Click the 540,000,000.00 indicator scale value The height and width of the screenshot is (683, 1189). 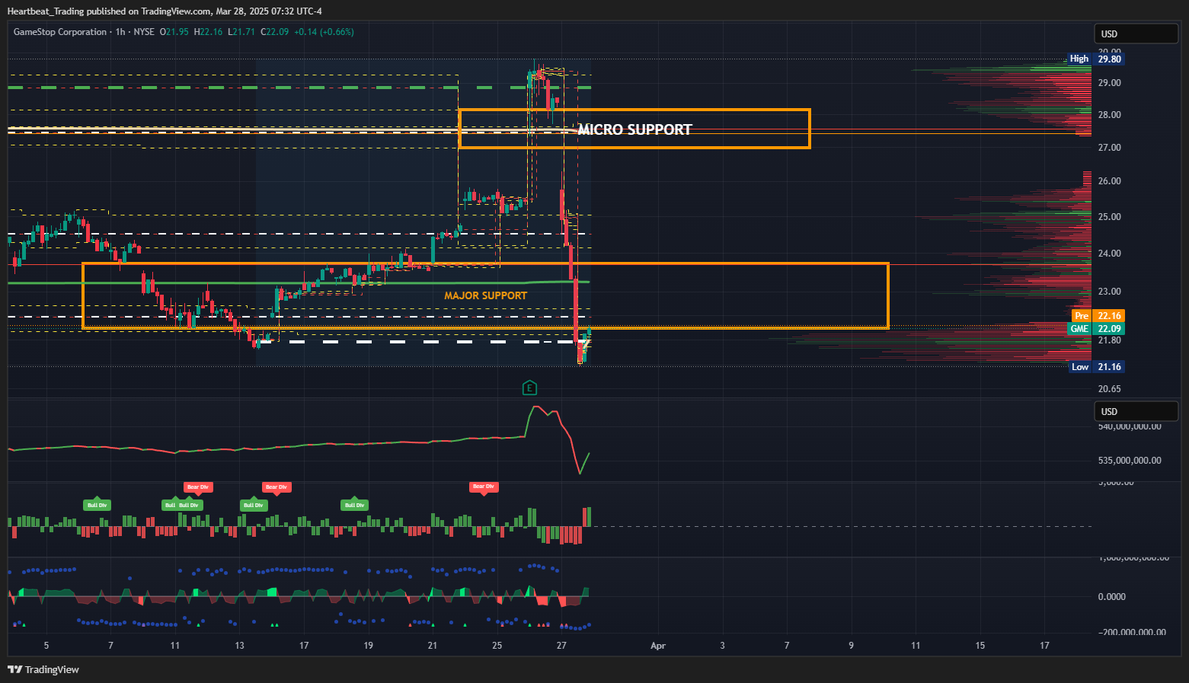1130,426
